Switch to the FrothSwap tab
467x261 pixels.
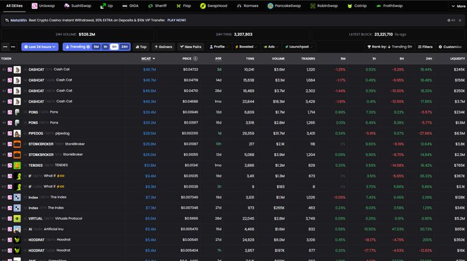[x=389, y=6]
